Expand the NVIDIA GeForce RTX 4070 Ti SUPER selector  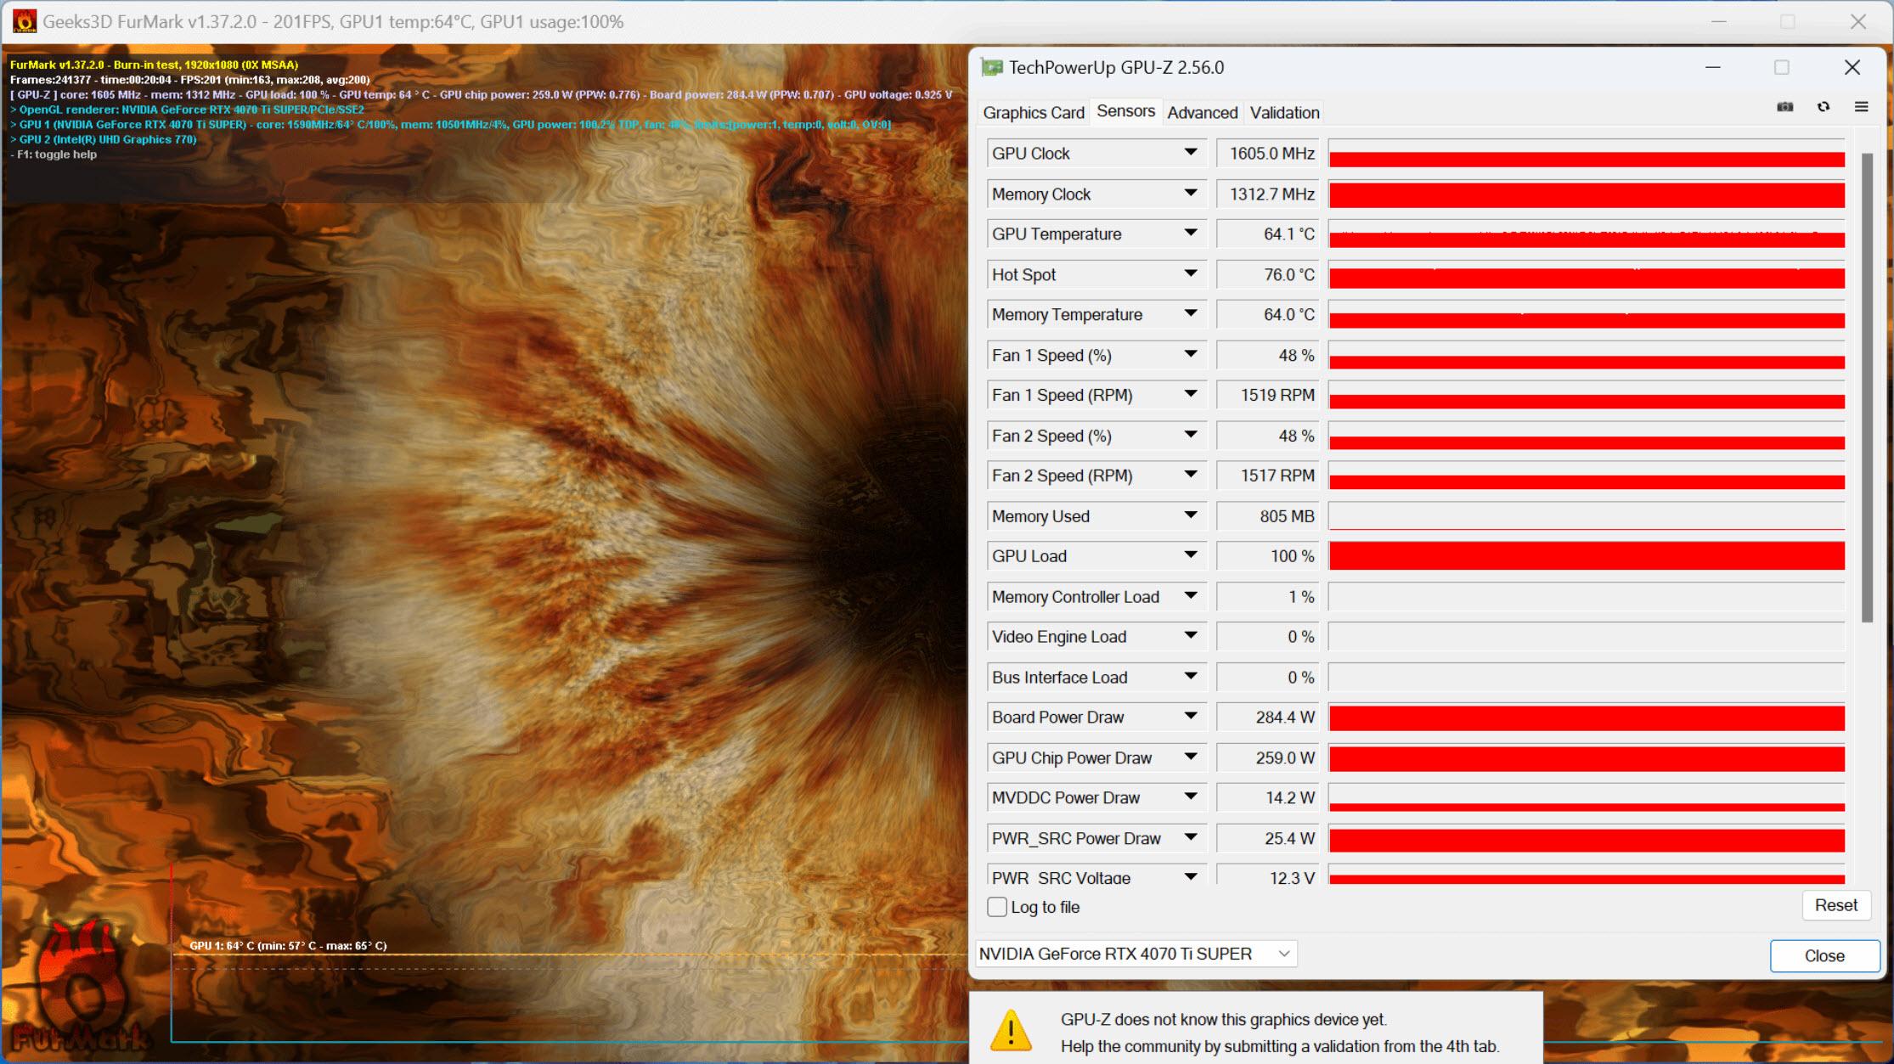tap(1285, 952)
